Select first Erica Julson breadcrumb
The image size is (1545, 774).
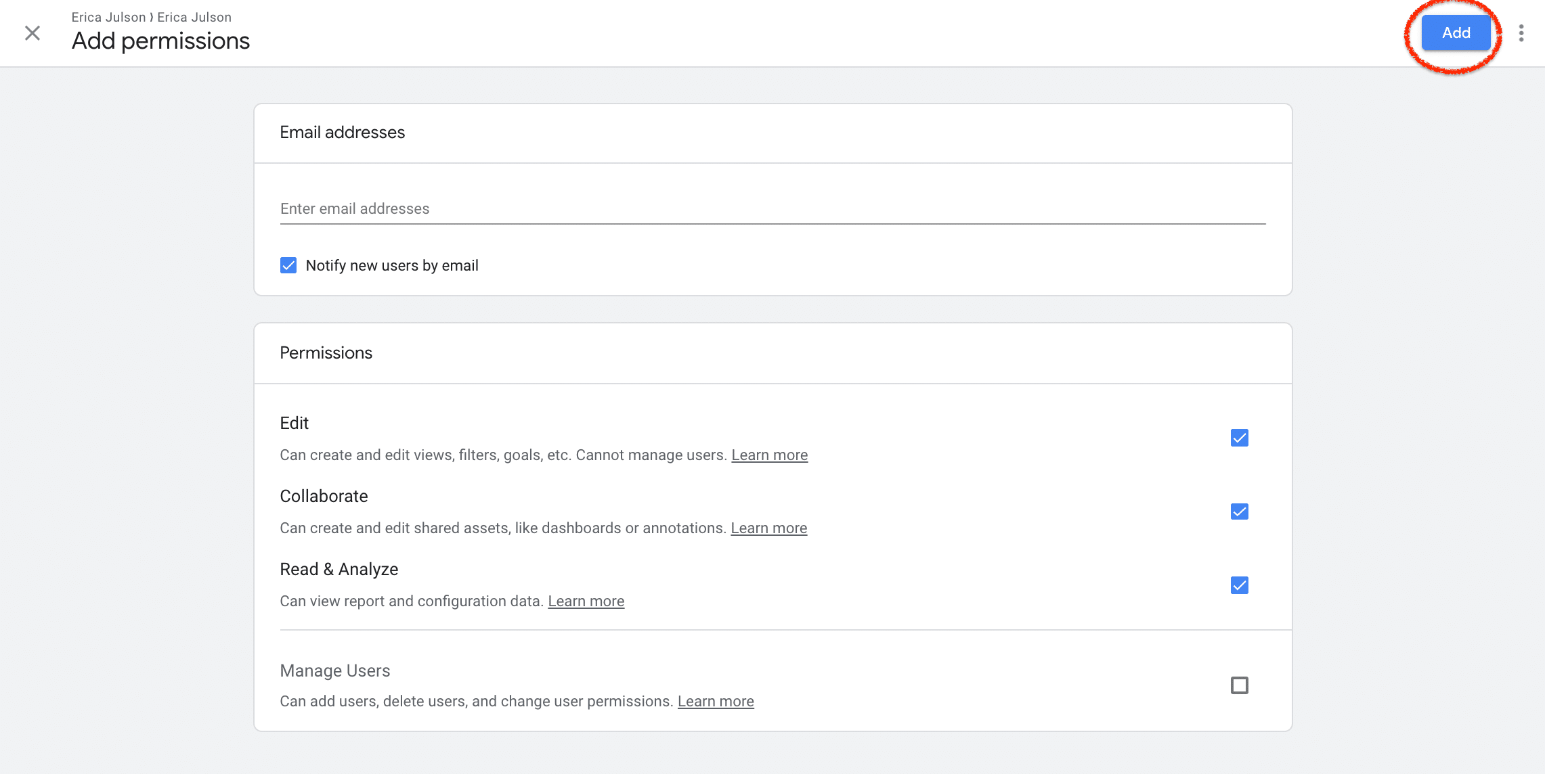108,16
